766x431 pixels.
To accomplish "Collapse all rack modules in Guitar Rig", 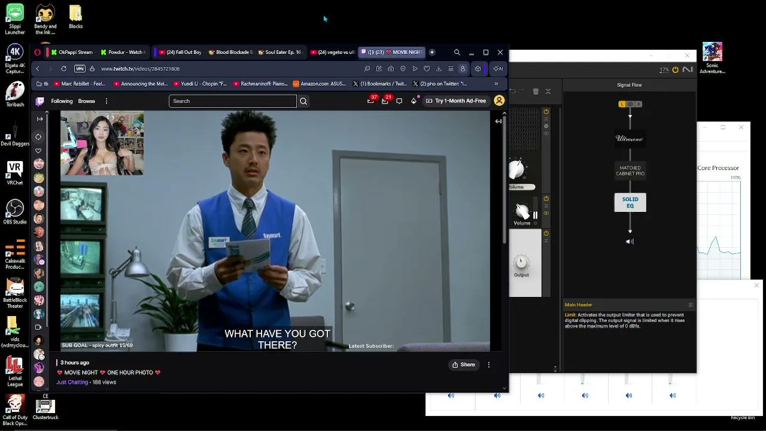I will [548, 92].
